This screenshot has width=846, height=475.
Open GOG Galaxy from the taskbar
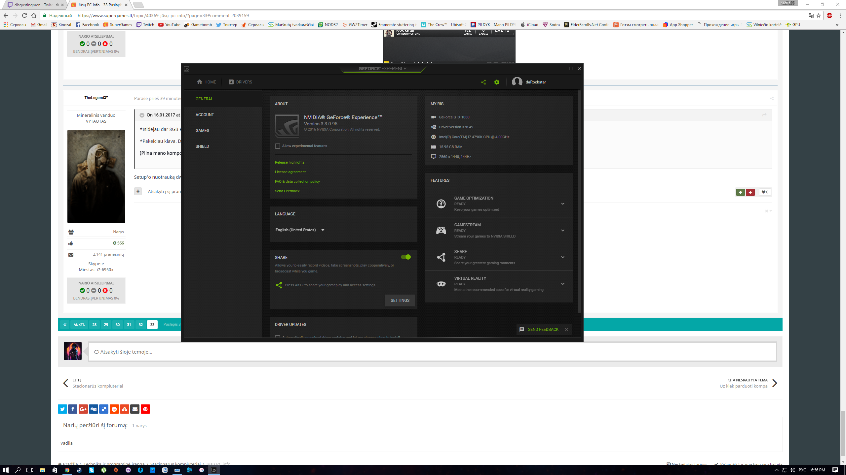tap(128, 470)
